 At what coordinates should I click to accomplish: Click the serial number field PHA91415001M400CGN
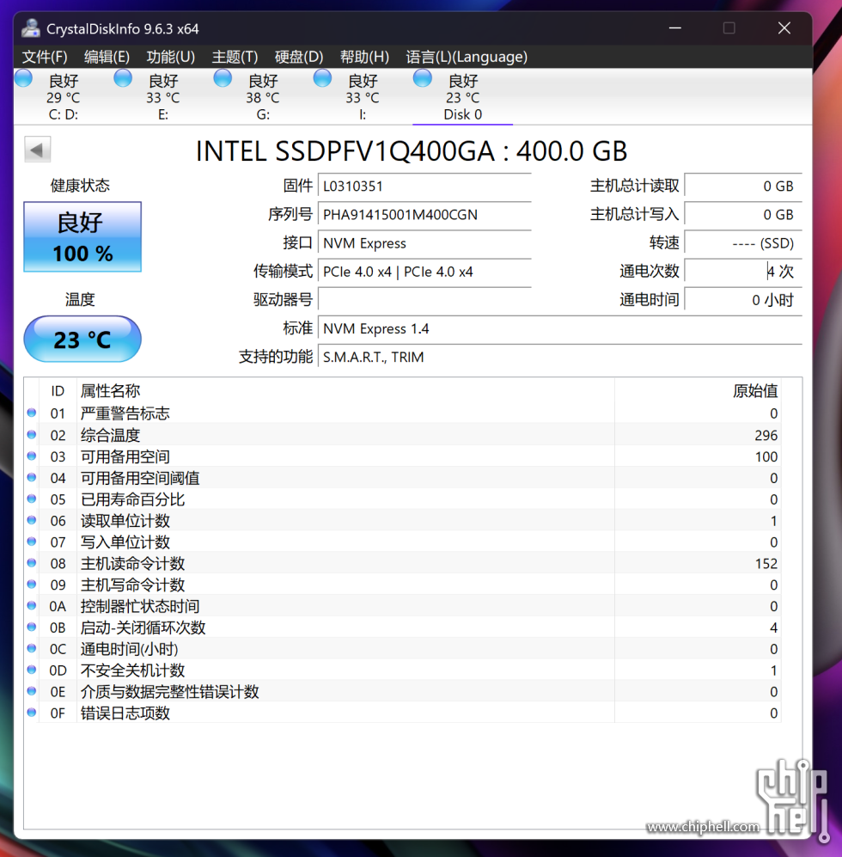424,215
